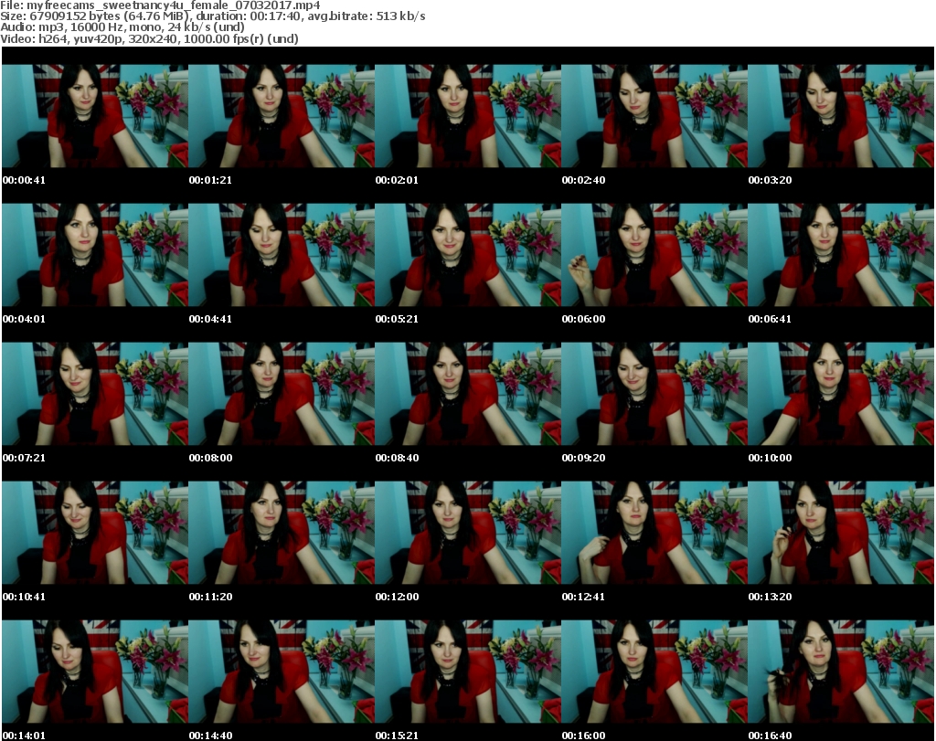Select the thumbnail at 00:00:41
936x741 pixels.
pos(95,116)
